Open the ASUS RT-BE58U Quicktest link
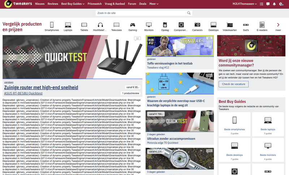This screenshot has width=289, height=175. tap(23, 93)
